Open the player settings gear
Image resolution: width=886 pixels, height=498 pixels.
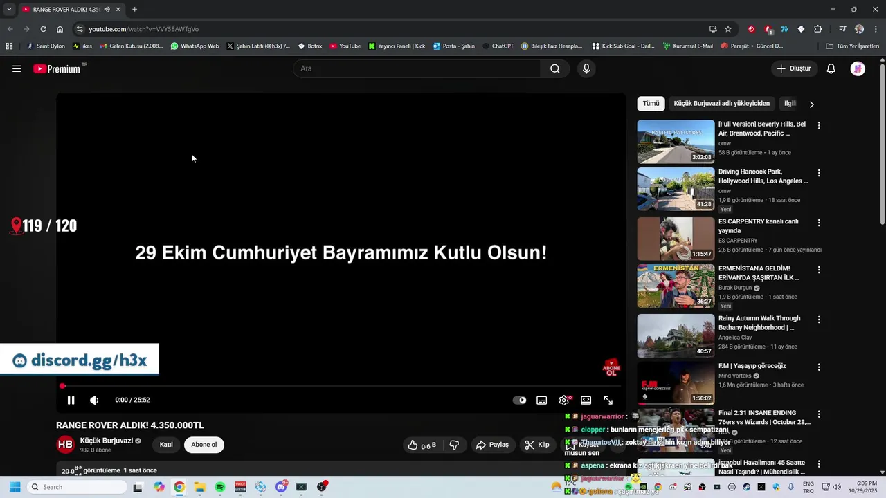coord(564,400)
